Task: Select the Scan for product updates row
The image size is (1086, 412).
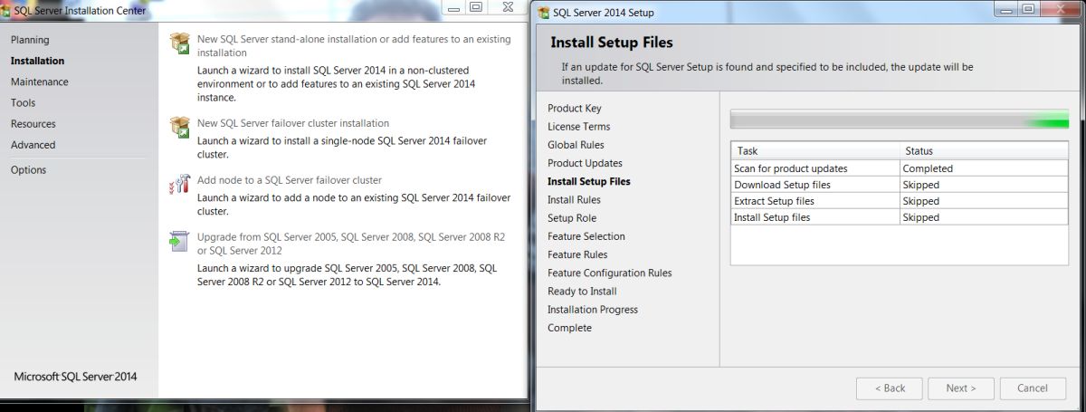Action: pos(900,168)
